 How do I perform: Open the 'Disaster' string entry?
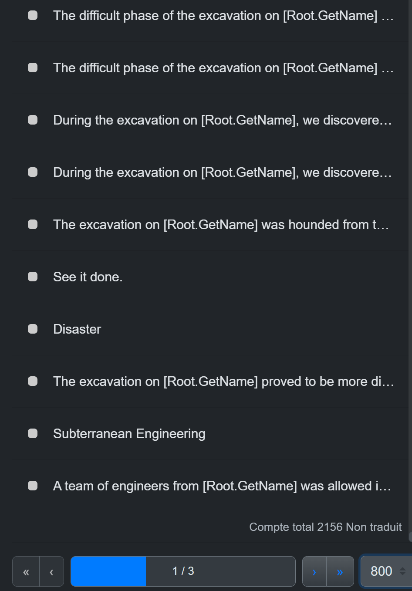pos(77,329)
